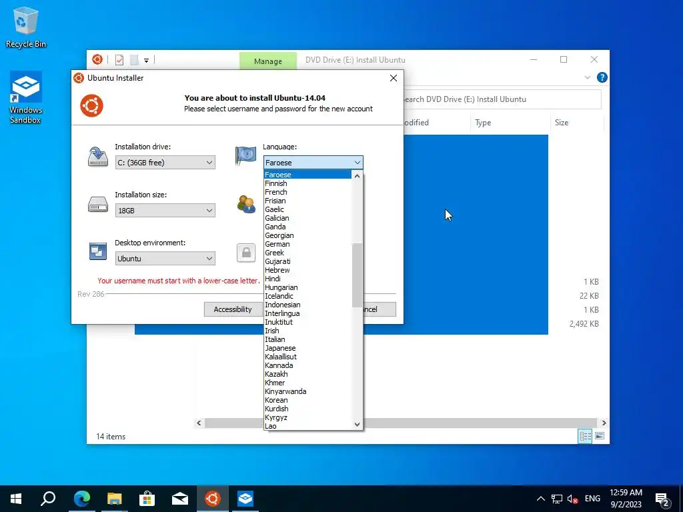
Task: Switch Explorer to details view
Action: [585, 436]
